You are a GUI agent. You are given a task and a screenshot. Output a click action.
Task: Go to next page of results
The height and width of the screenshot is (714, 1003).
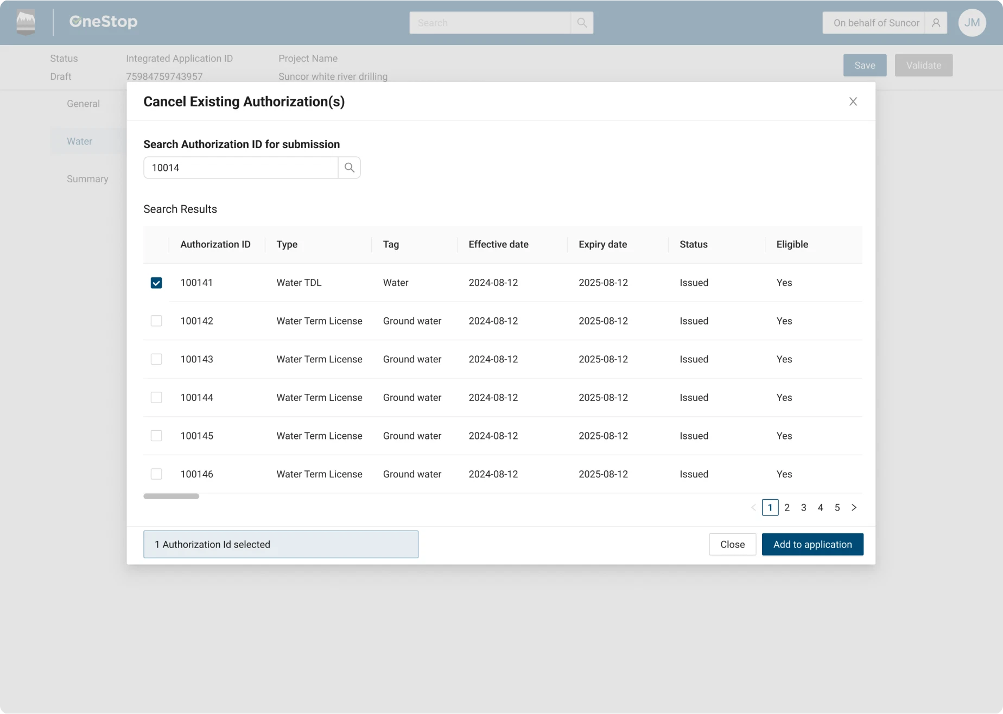pyautogui.click(x=854, y=507)
